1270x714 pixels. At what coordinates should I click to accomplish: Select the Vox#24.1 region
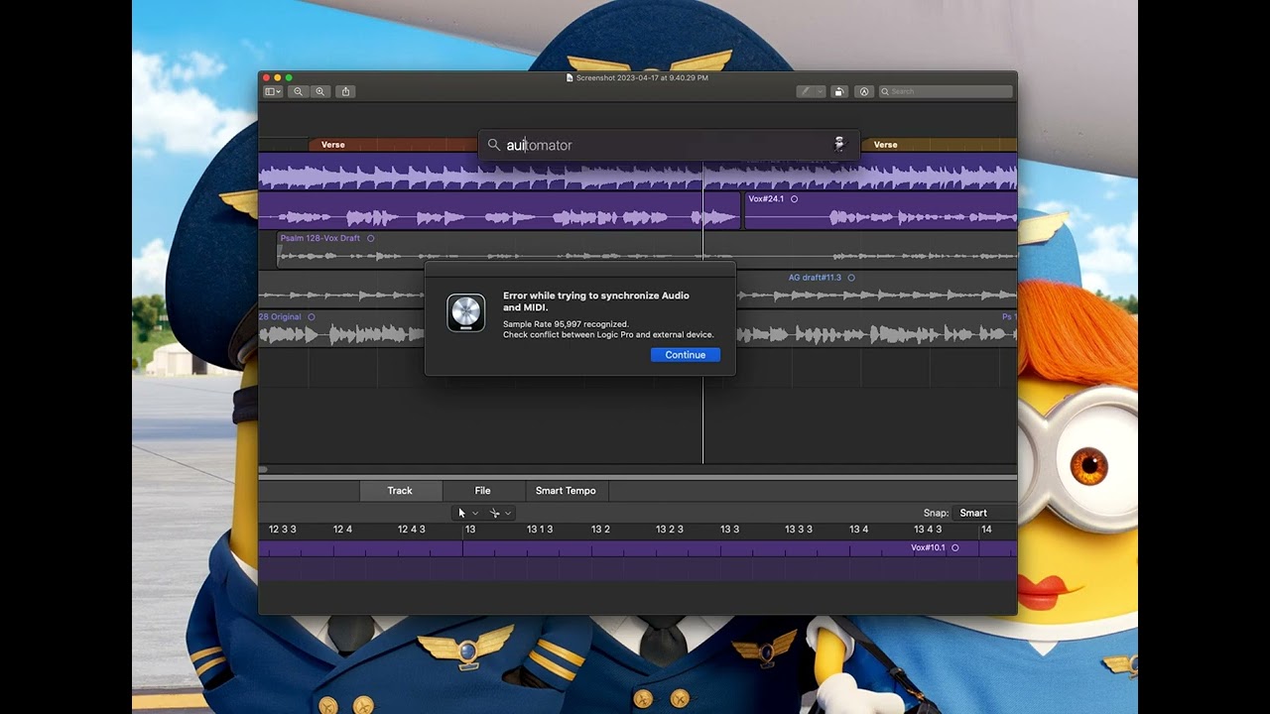[881, 210]
